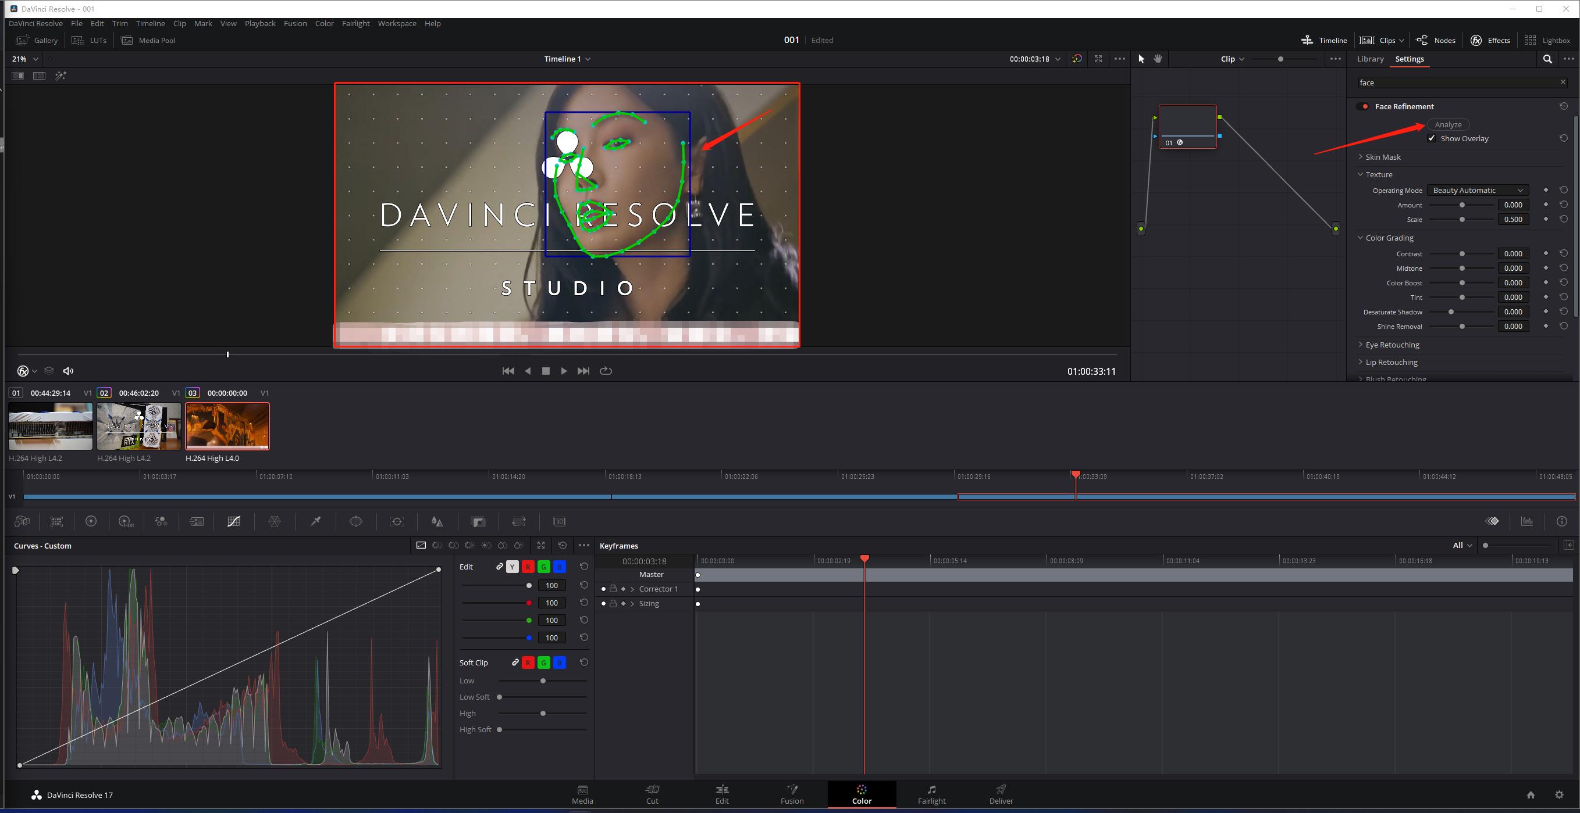This screenshot has height=813, width=1580.
Task: Expand the Eye Retouching section
Action: point(1392,344)
